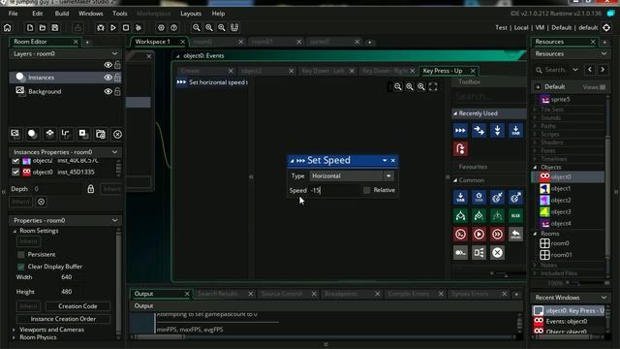The image size is (620, 349).
Task: Lock the Instances layer
Action: click(x=117, y=78)
